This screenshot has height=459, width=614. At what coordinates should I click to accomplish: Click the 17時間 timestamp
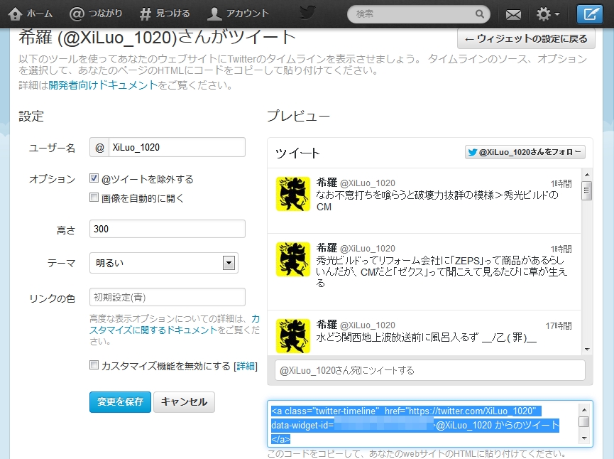[x=559, y=326]
